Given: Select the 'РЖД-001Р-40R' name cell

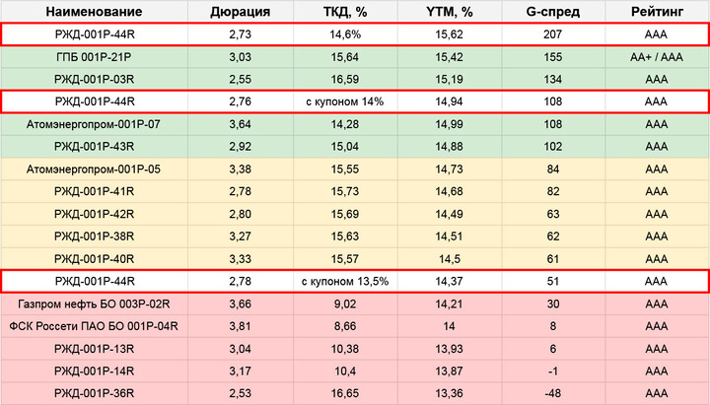Looking at the screenshot, I should [95, 259].
